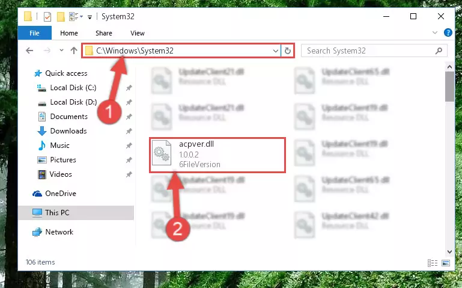Go back with the Back arrow
This screenshot has width=462, height=288.
point(29,51)
